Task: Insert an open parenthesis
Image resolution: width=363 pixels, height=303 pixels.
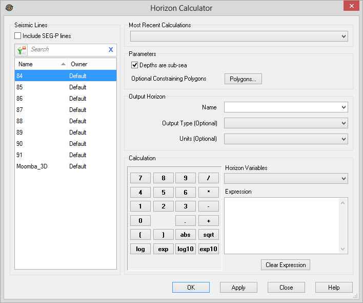Action: pos(140,235)
